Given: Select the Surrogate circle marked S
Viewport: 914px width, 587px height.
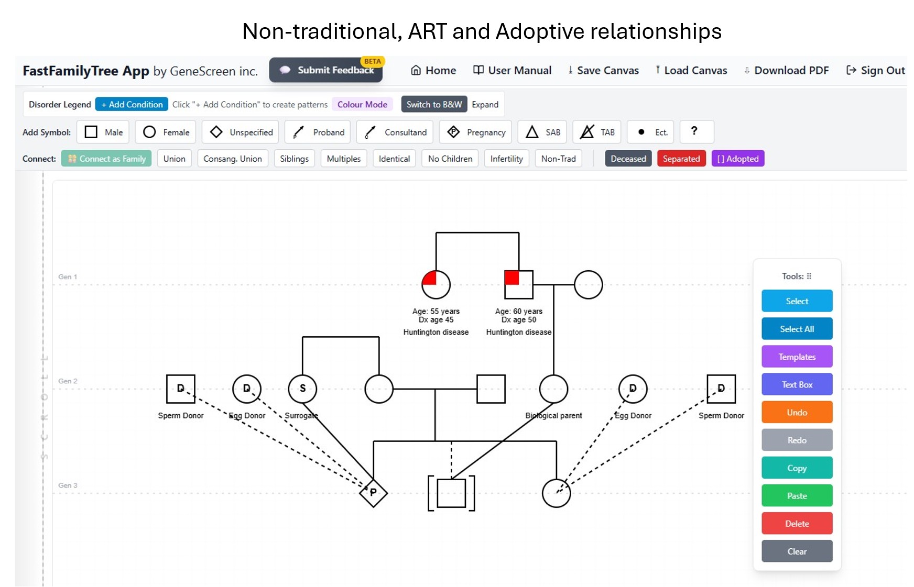Looking at the screenshot, I should [x=302, y=389].
